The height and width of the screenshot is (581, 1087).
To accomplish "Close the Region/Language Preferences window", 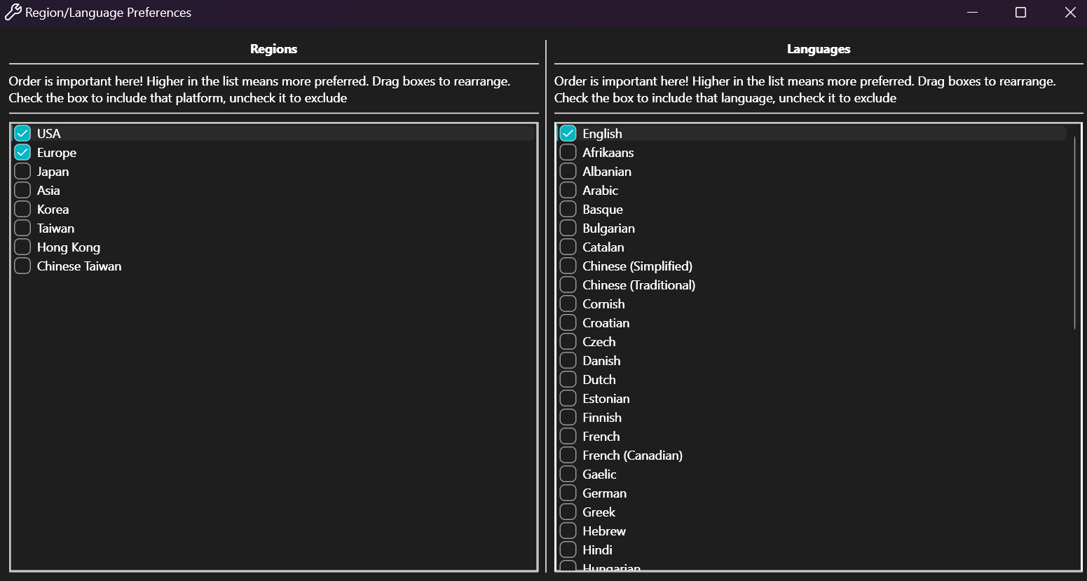I will (x=1070, y=12).
